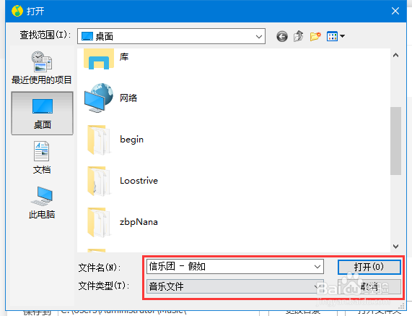
Task: Open the view menu icon
Action: point(332,36)
